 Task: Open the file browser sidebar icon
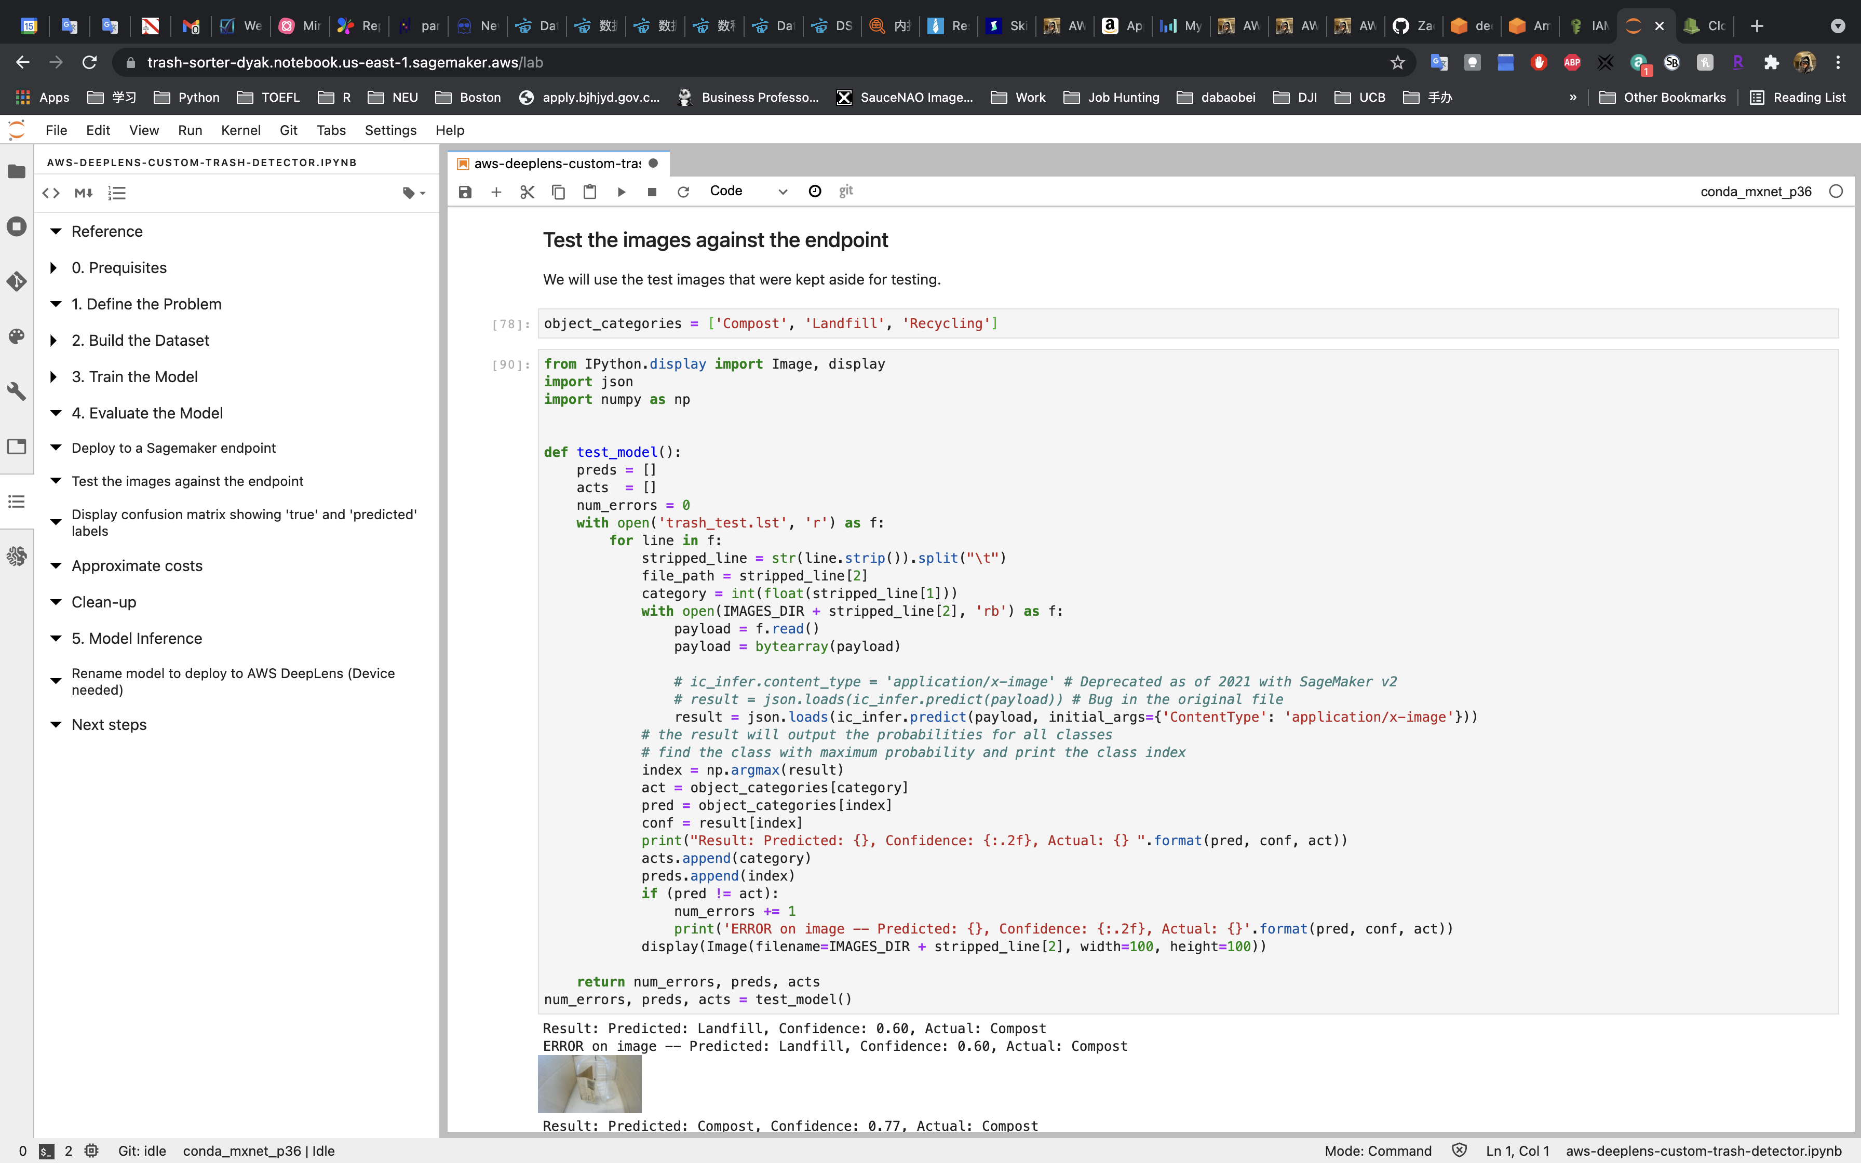point(17,171)
